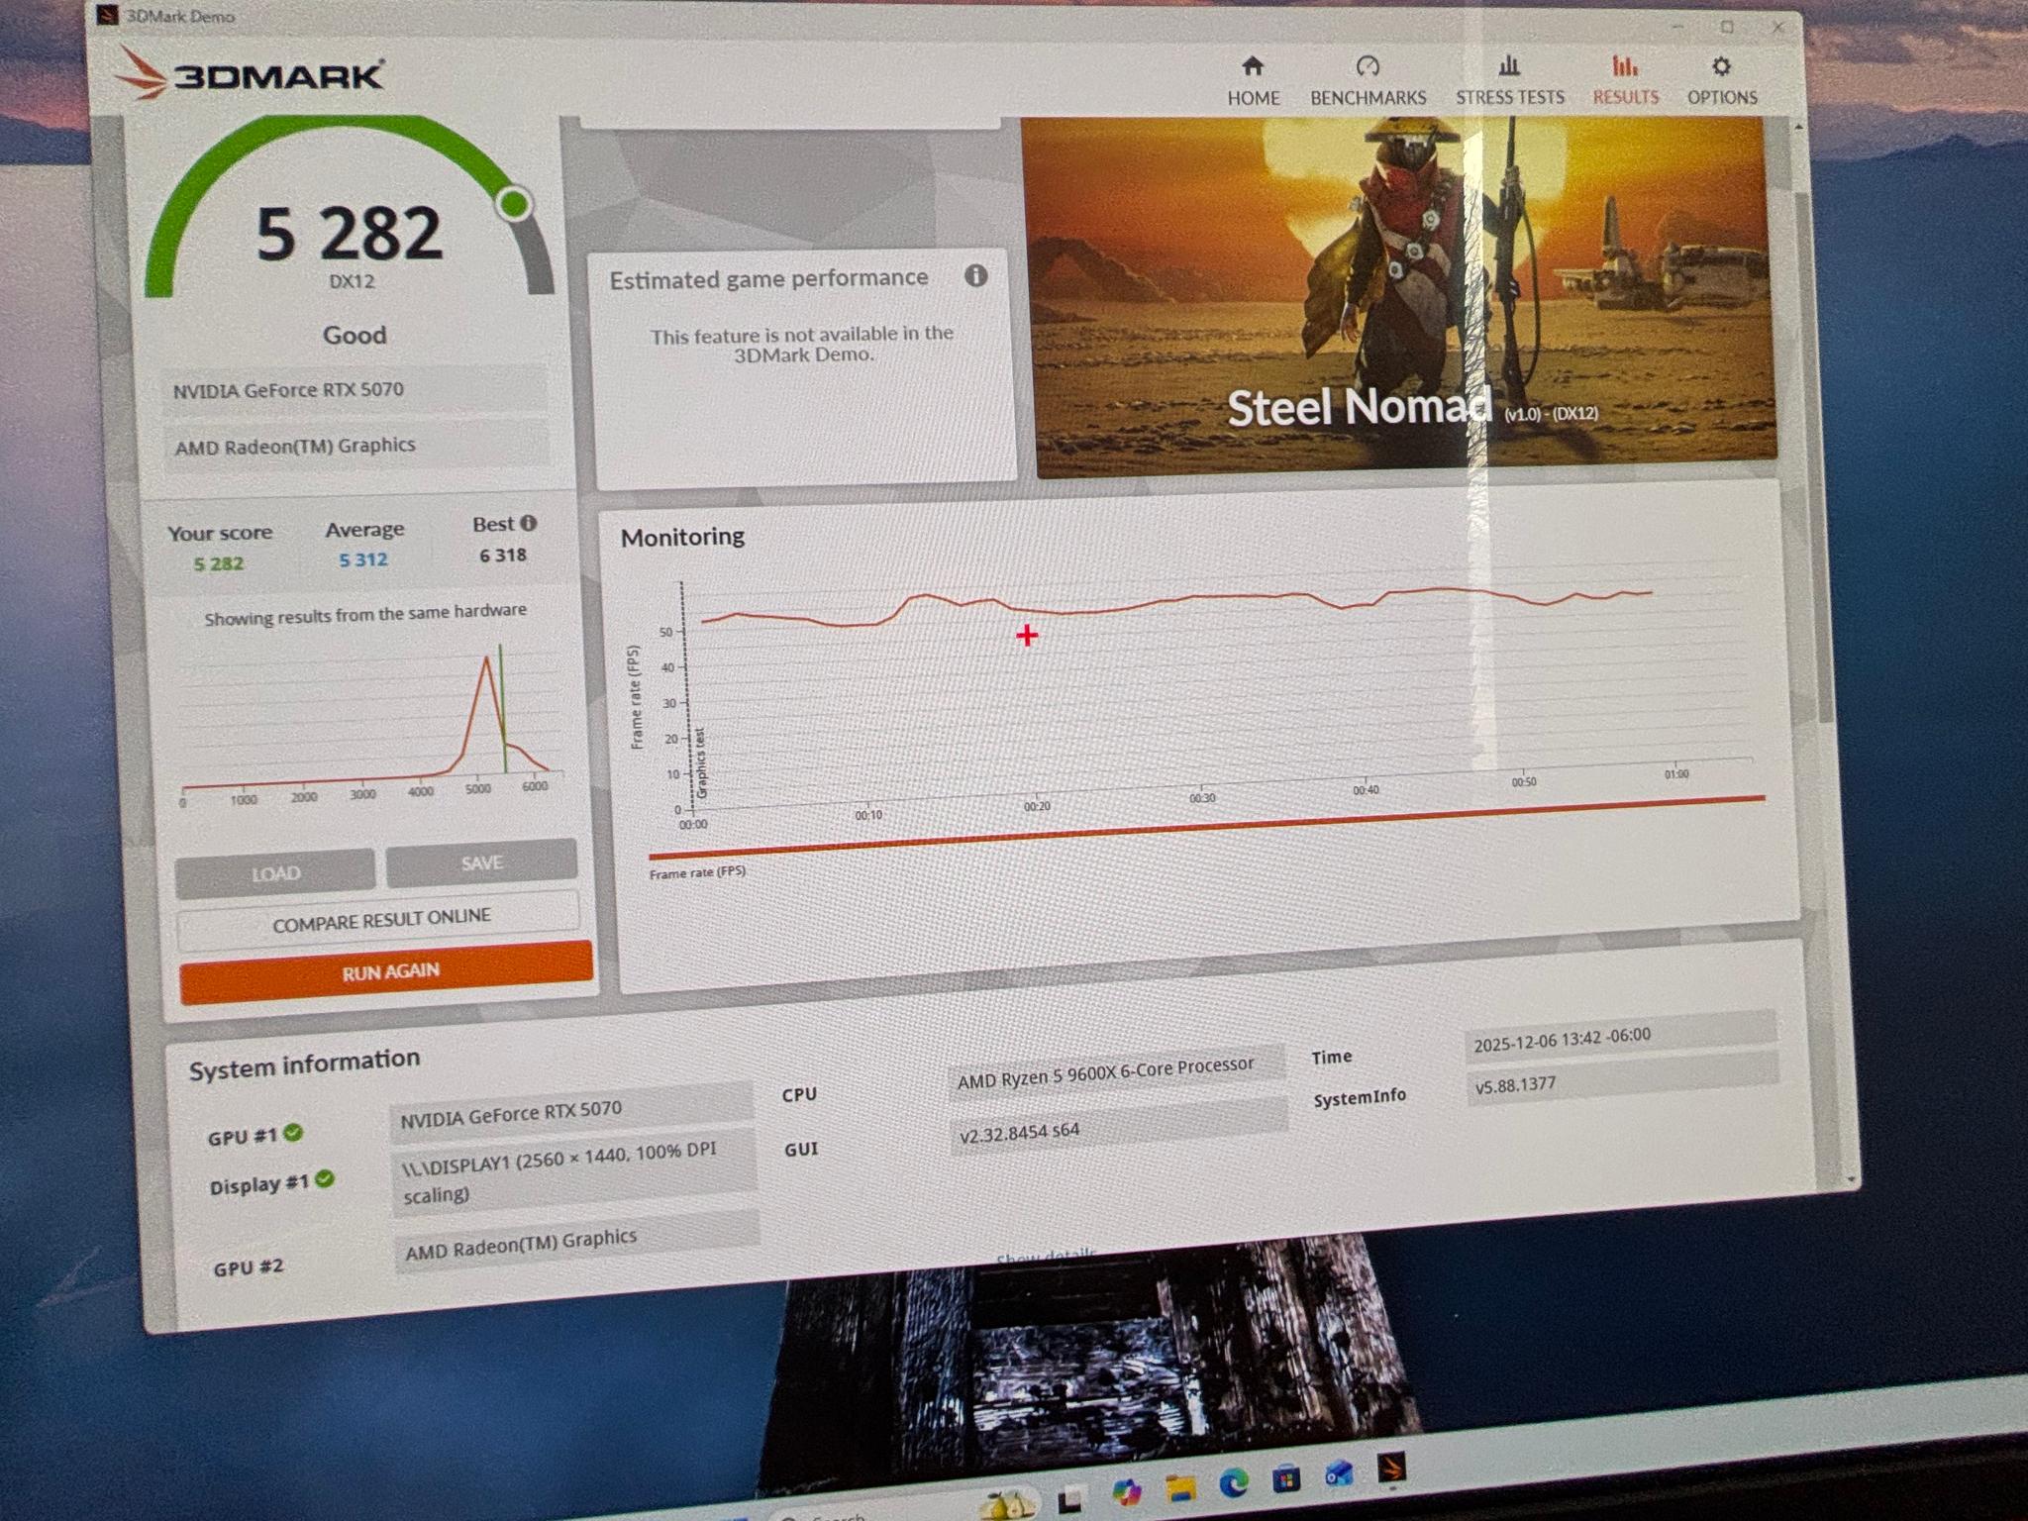Click the score gauge green knob
Image resolution: width=2028 pixels, height=1521 pixels.
click(x=514, y=204)
